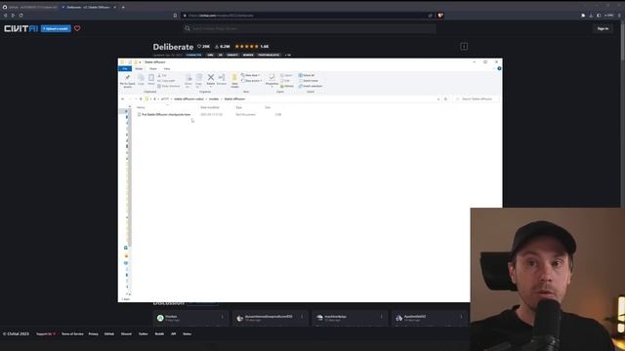This screenshot has height=351, width=625.
Task: Click the Date modified column header
Action: tap(210, 107)
